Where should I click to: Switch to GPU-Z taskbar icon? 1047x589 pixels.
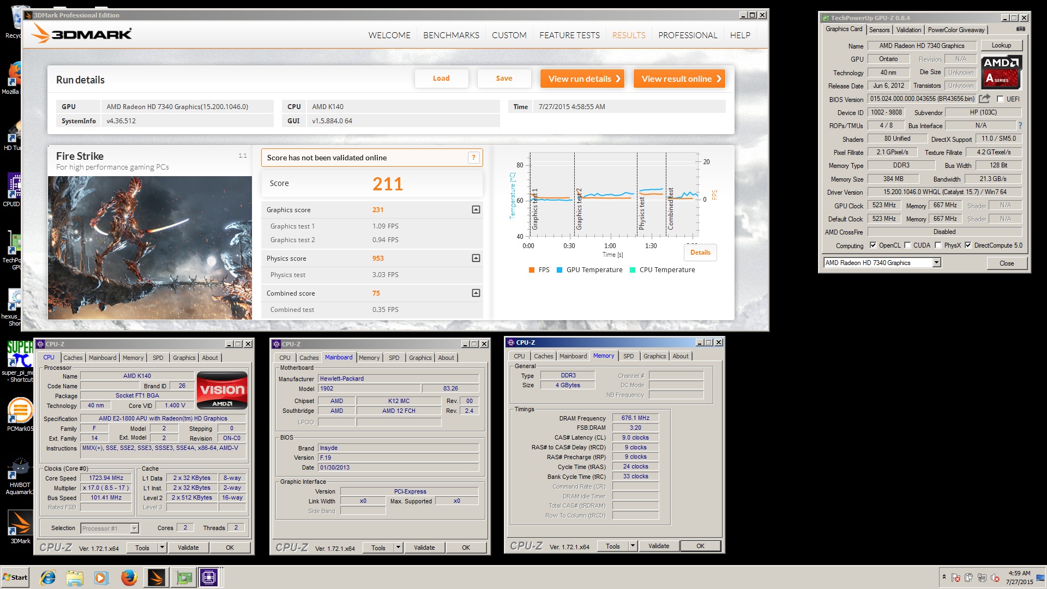coord(183,577)
